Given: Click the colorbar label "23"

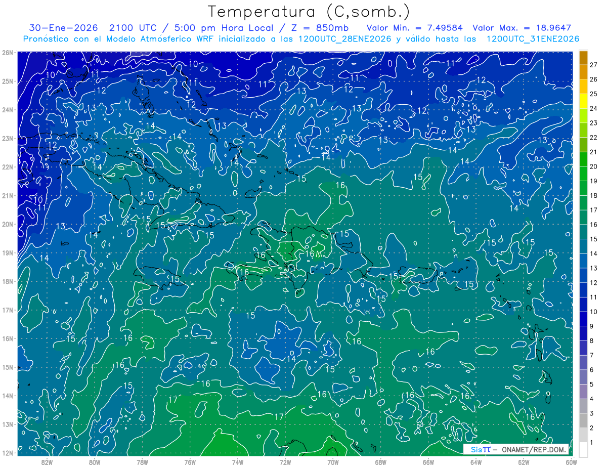Looking at the screenshot, I should click(594, 123).
